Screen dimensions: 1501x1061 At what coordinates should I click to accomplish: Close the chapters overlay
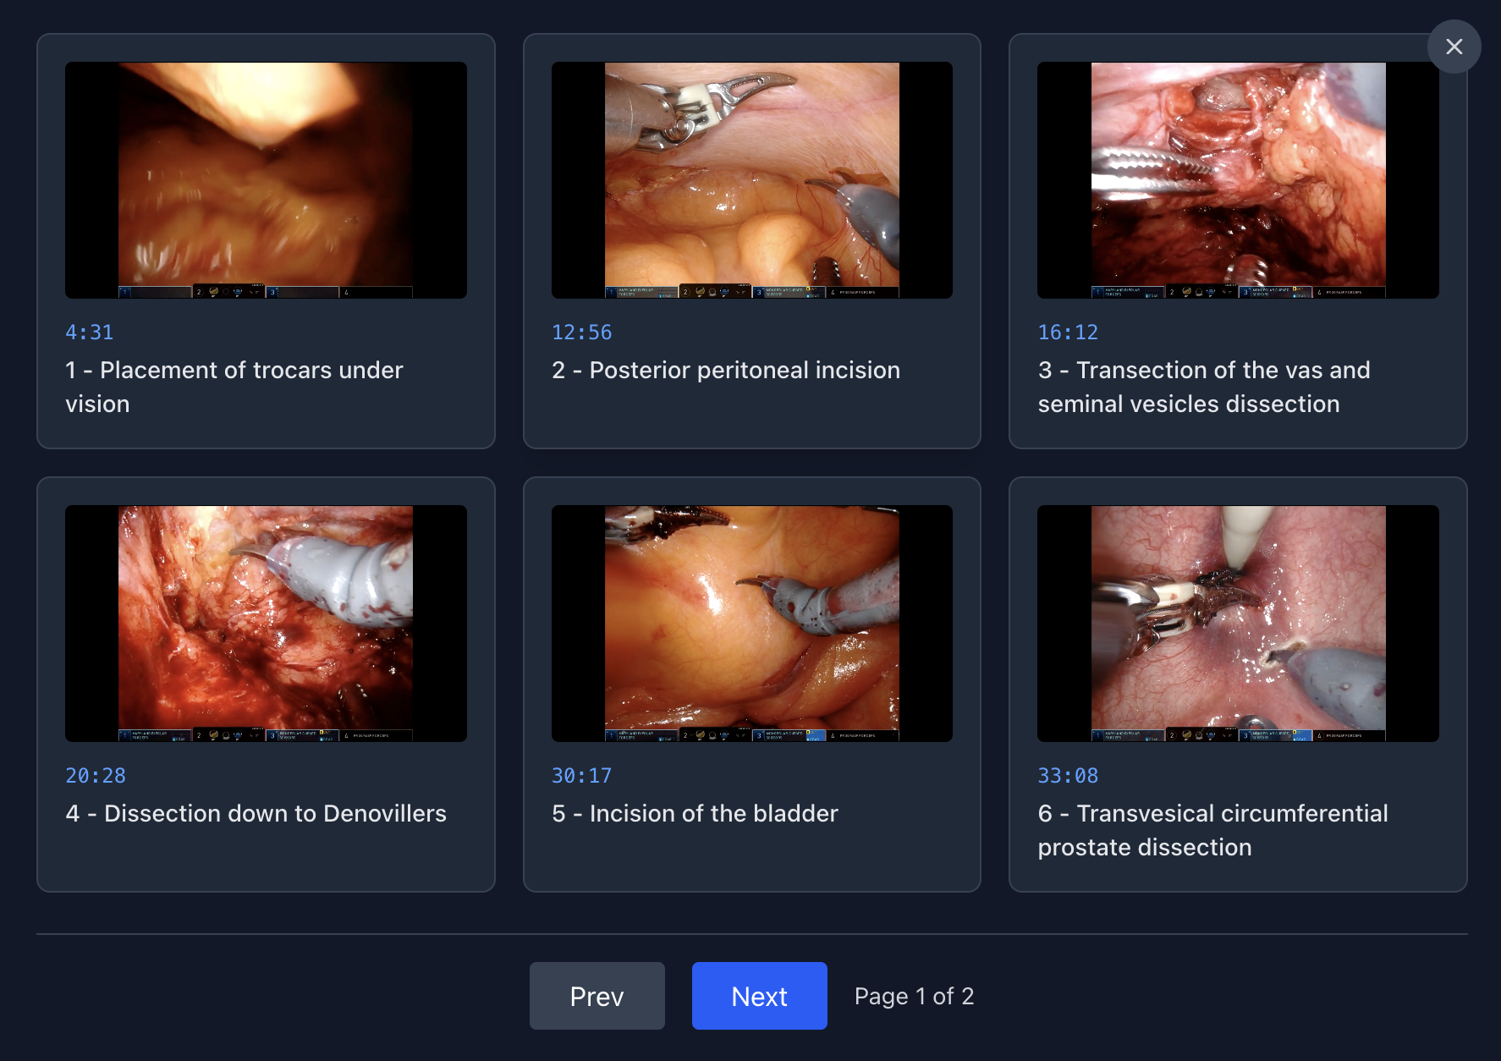[x=1454, y=47]
